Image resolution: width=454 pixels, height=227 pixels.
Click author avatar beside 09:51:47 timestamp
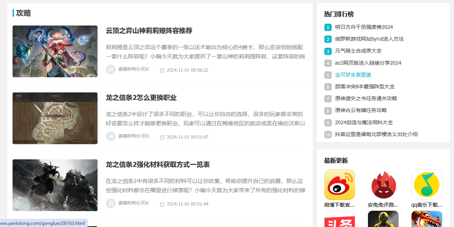click(111, 136)
